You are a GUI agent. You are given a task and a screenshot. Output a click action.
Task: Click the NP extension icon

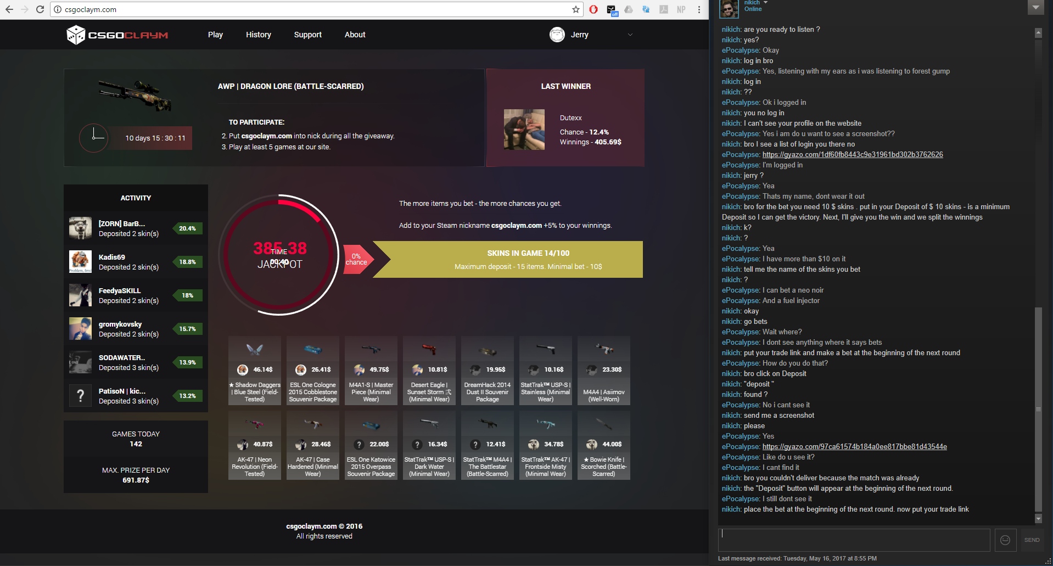[681, 9]
